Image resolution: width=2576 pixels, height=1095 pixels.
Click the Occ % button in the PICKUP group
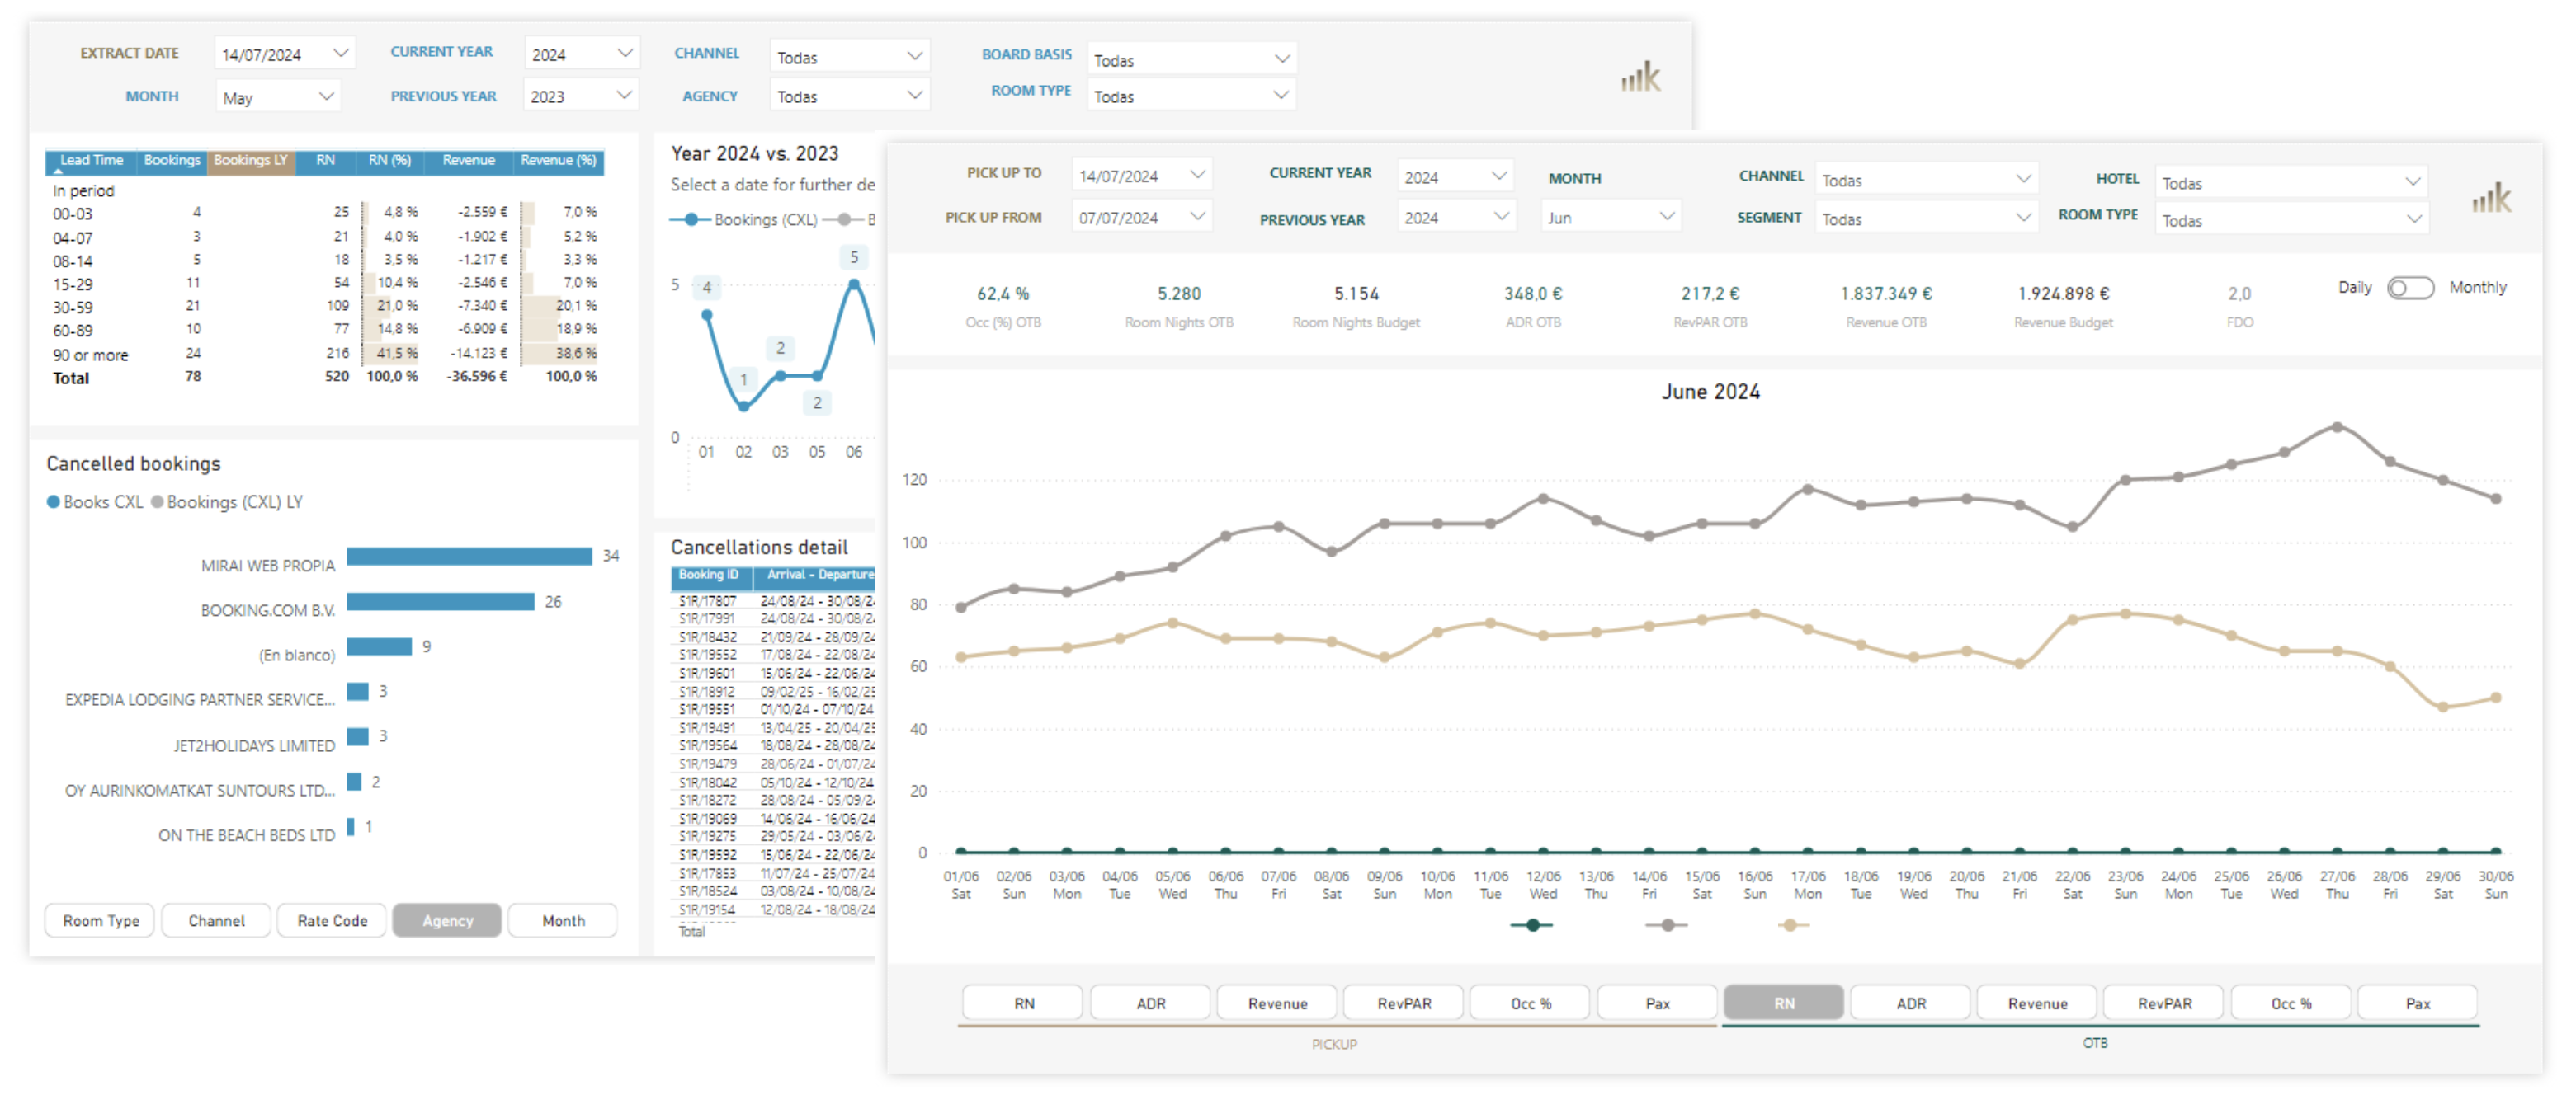(1530, 1003)
